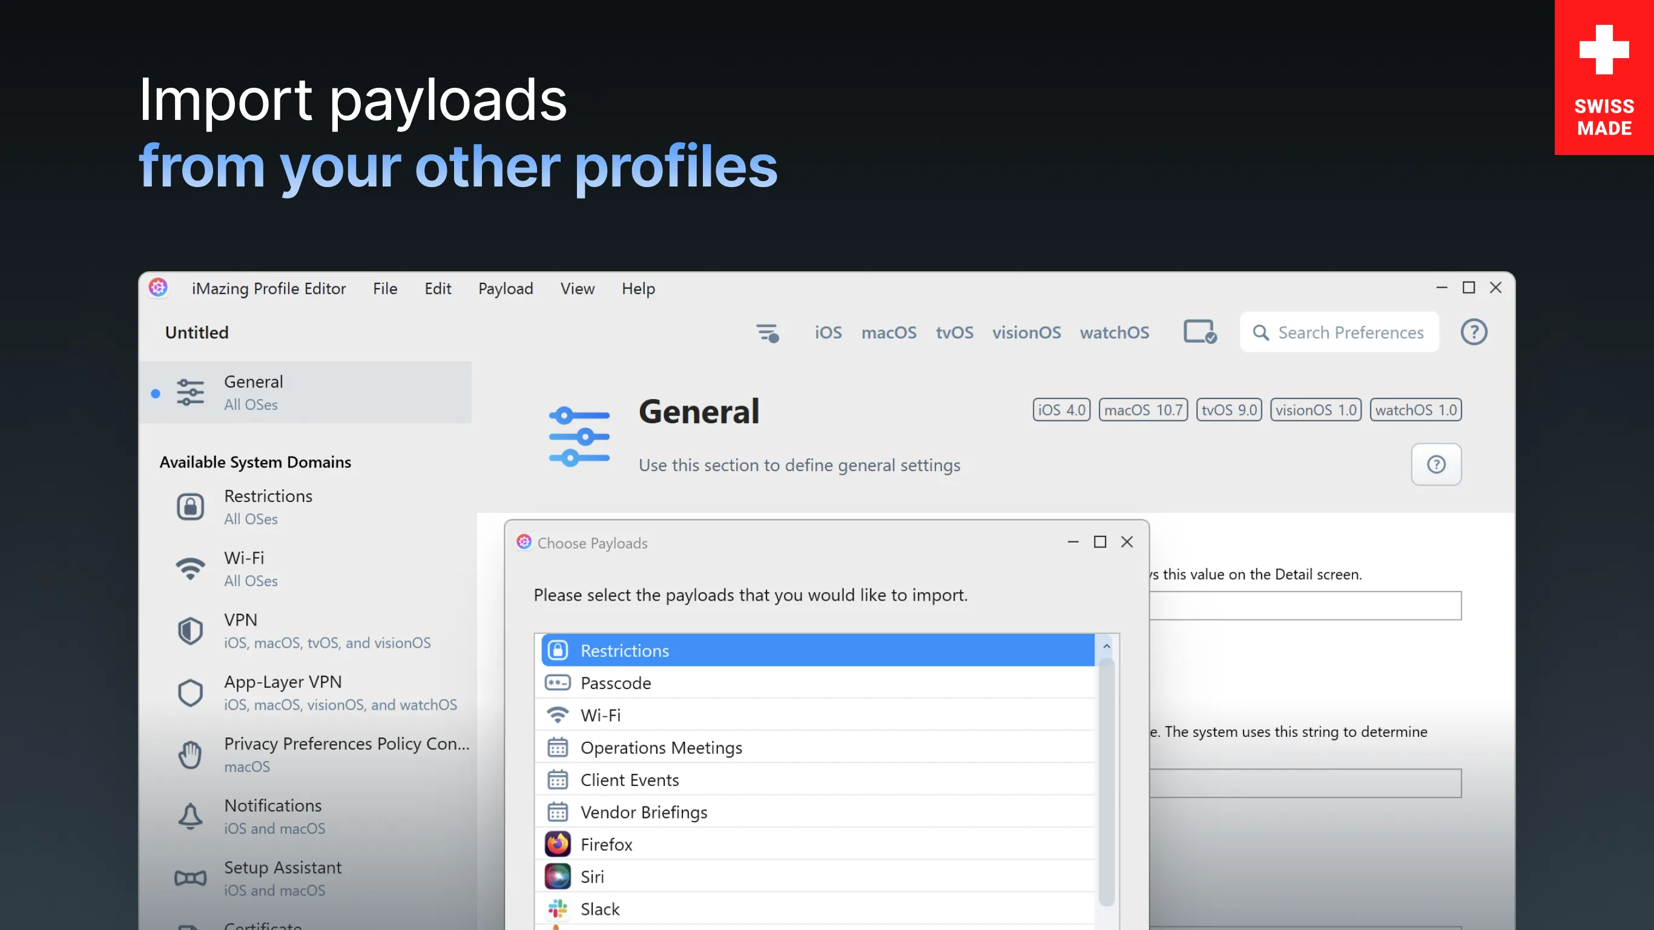Viewport: 1654px width, 930px height.
Task: Open the View menu
Action: 577,288
